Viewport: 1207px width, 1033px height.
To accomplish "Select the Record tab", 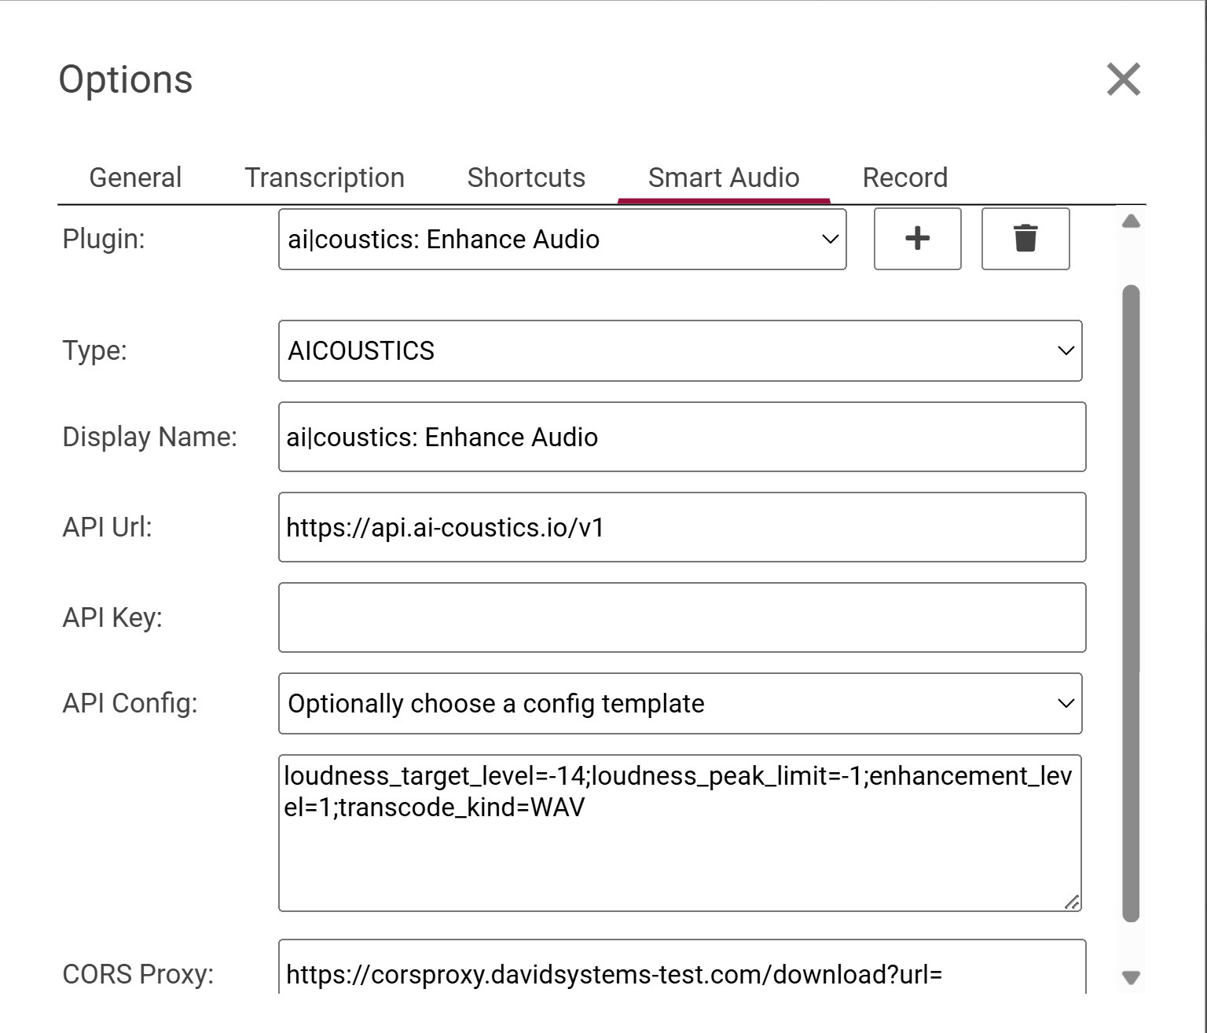I will (x=904, y=178).
